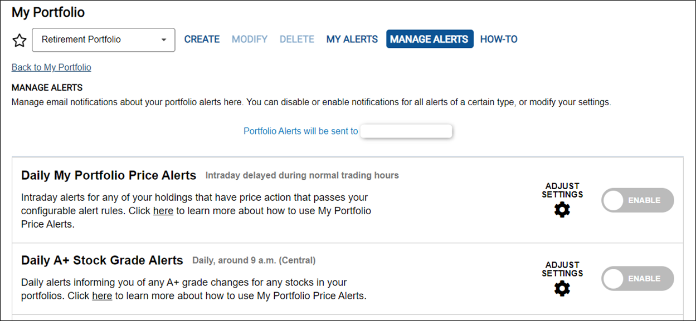This screenshot has width=696, height=321.
Task: Click 'here' link in A+ Grade Alerts description
Action: click(x=102, y=296)
